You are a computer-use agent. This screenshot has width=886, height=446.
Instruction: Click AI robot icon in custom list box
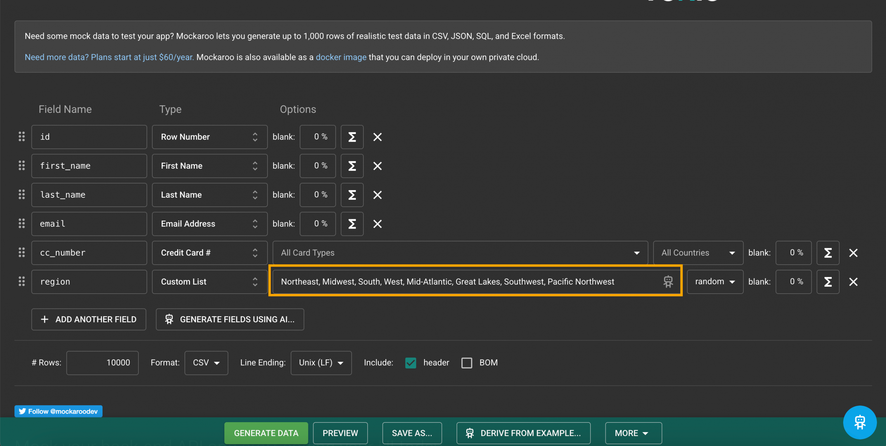click(668, 282)
